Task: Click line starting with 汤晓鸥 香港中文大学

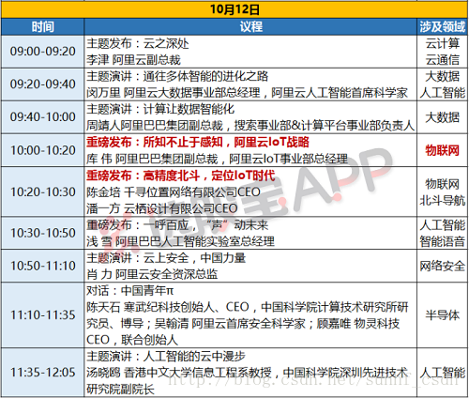Action: [x=248, y=373]
